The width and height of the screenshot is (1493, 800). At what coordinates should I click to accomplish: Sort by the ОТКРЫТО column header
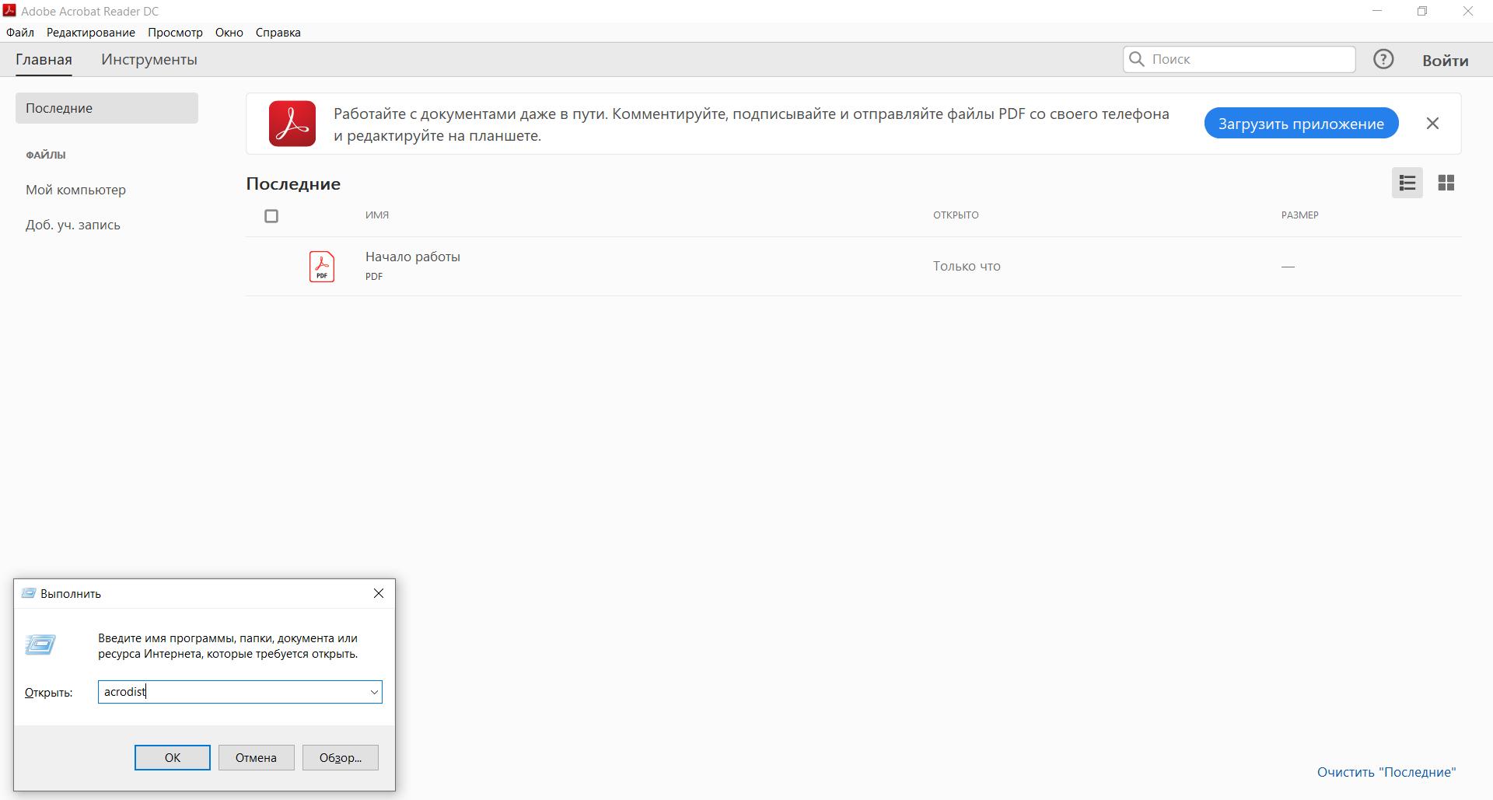pos(956,215)
